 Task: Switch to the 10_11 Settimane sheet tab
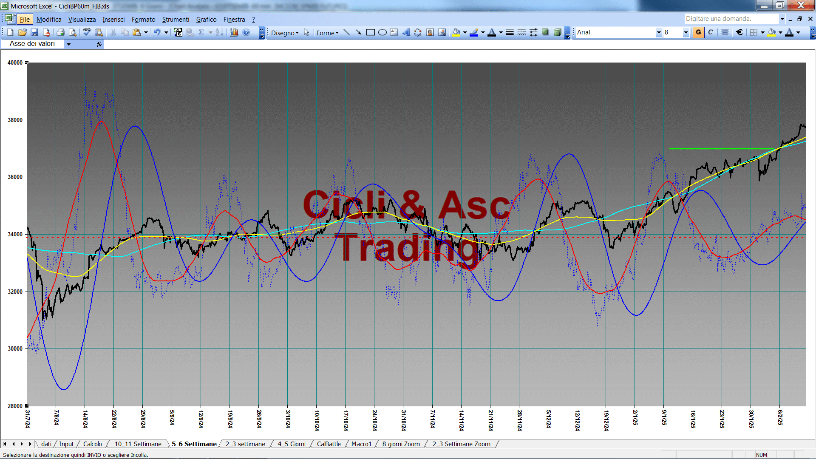138,444
